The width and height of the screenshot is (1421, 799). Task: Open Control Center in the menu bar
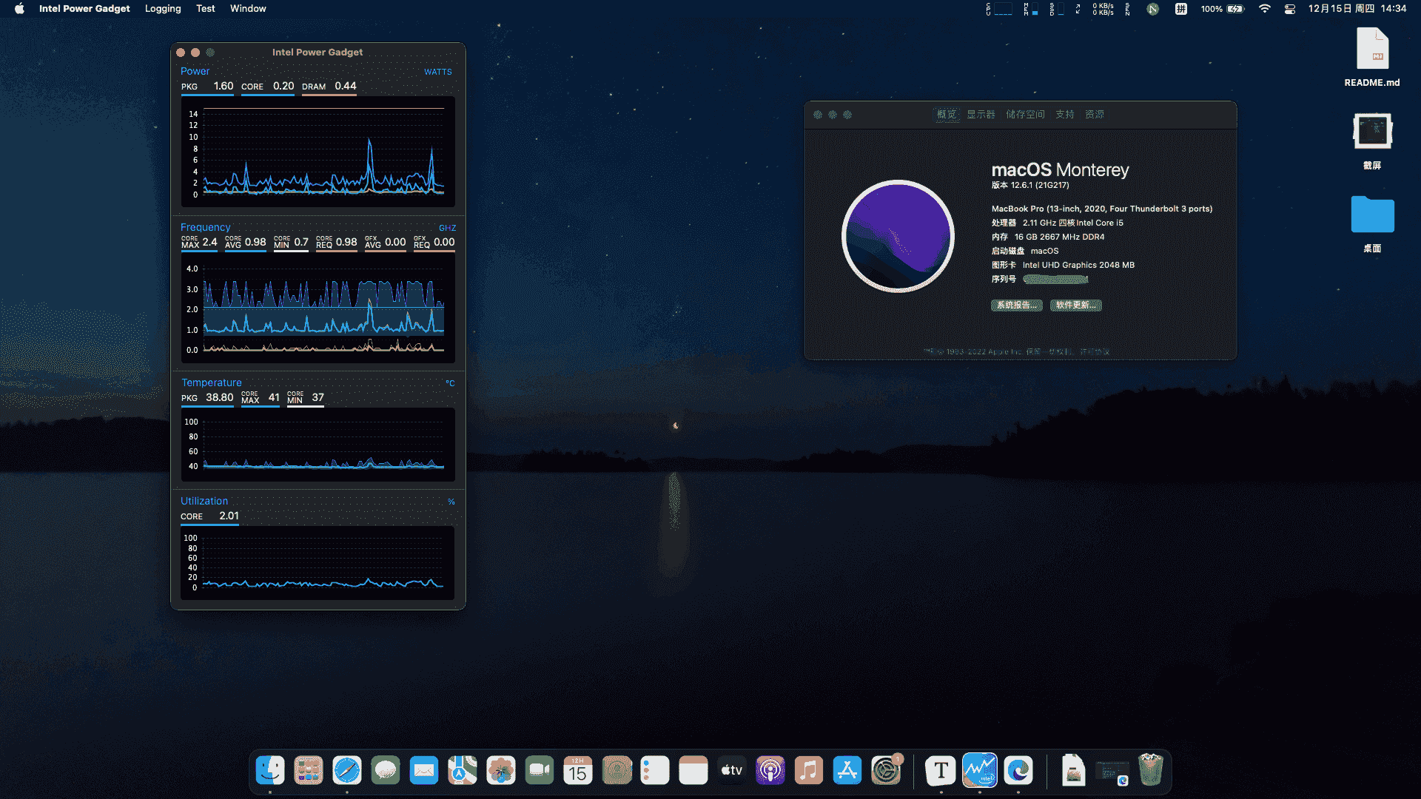[1290, 9]
